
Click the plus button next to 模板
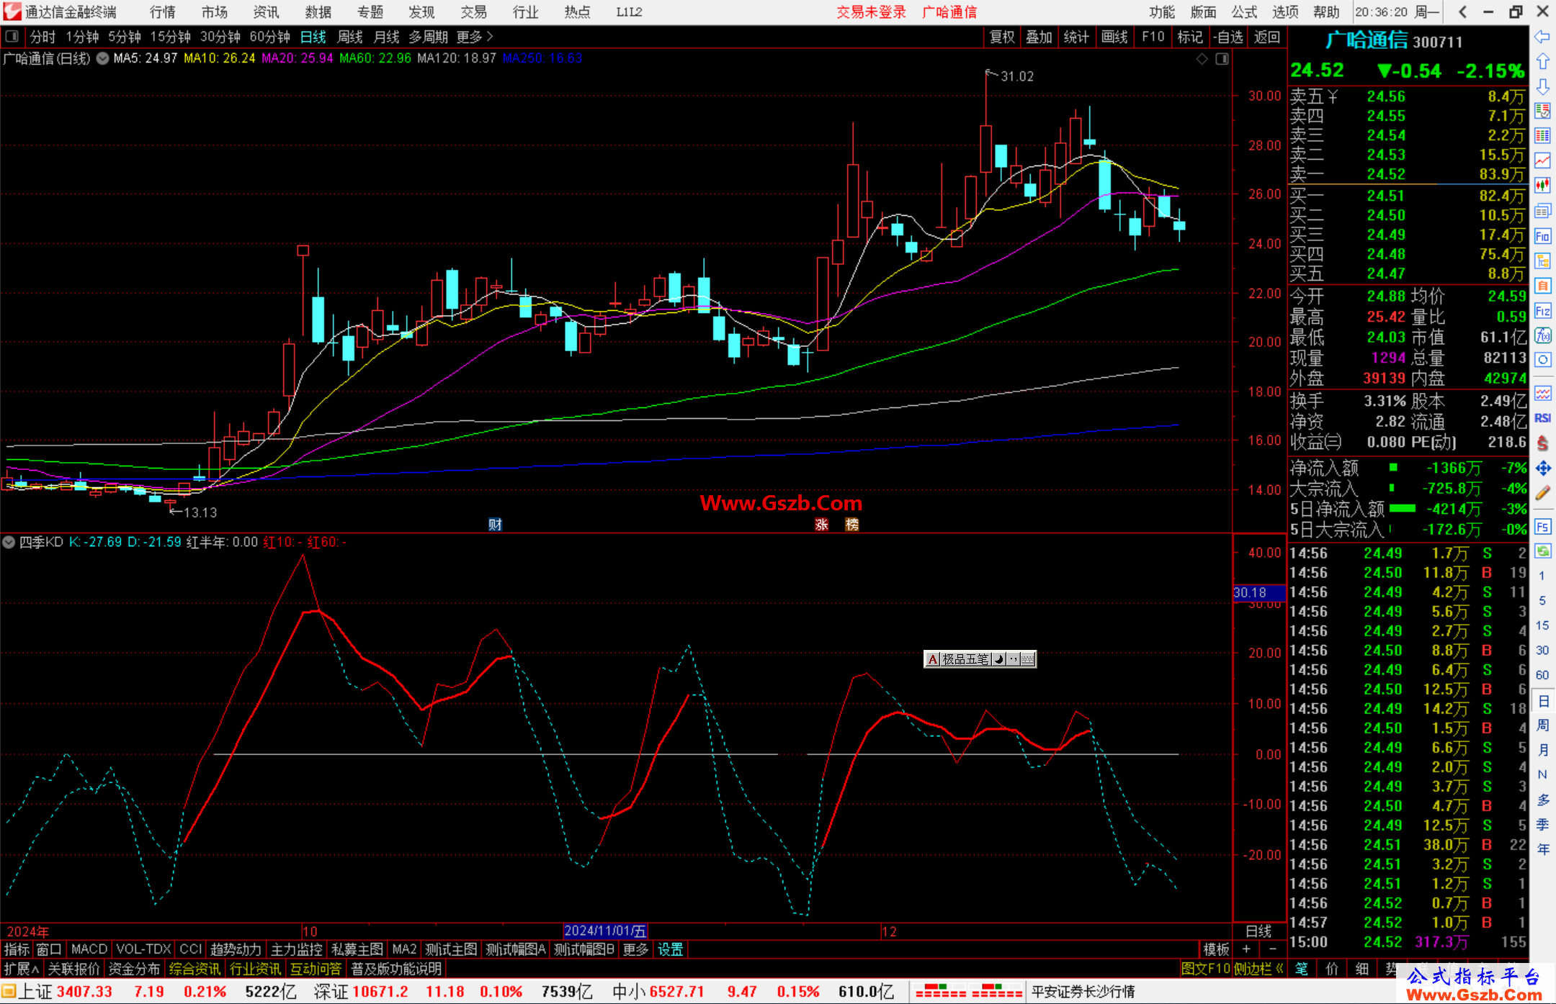(1246, 950)
